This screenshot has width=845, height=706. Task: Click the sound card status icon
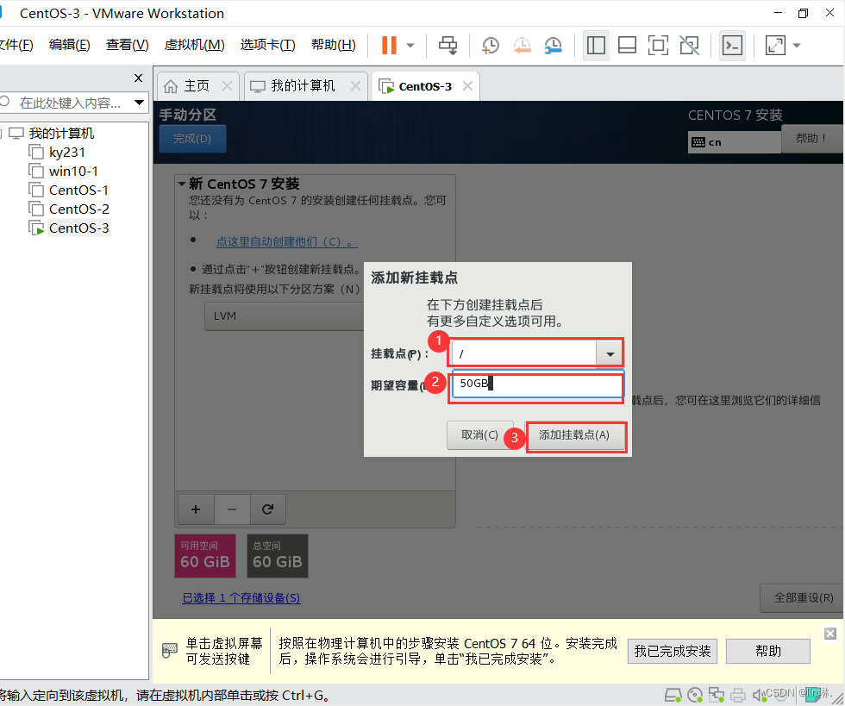pos(759,695)
